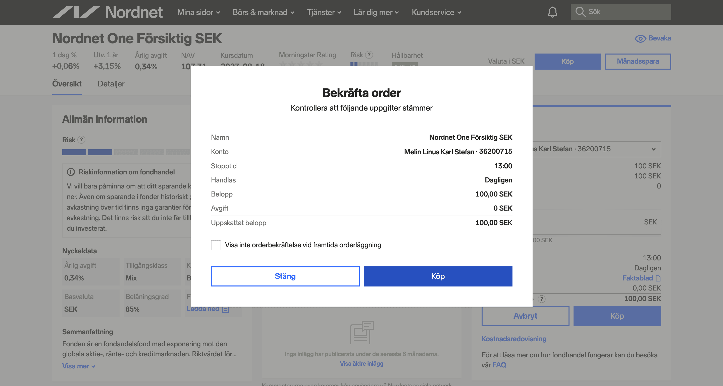Click the Risk help question mark in header

coord(369,55)
